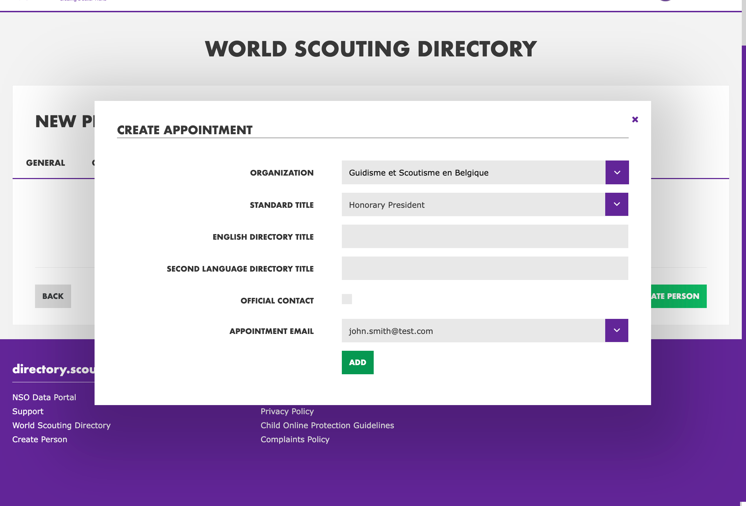The width and height of the screenshot is (746, 506).
Task: Close the Create Appointment dialog
Action: tap(635, 119)
